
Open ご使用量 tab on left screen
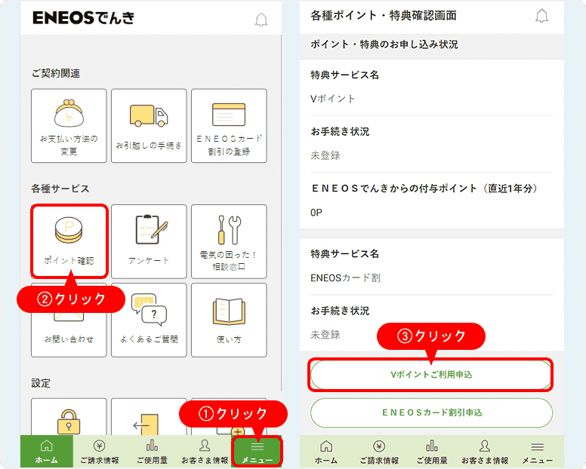pos(152,451)
